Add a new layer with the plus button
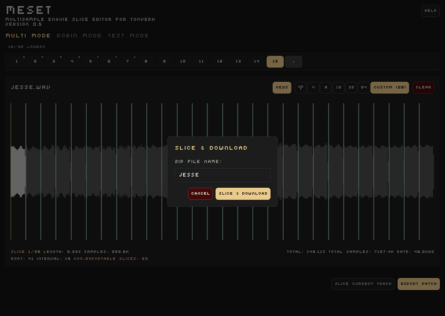This screenshot has height=316, width=445. (293, 61)
